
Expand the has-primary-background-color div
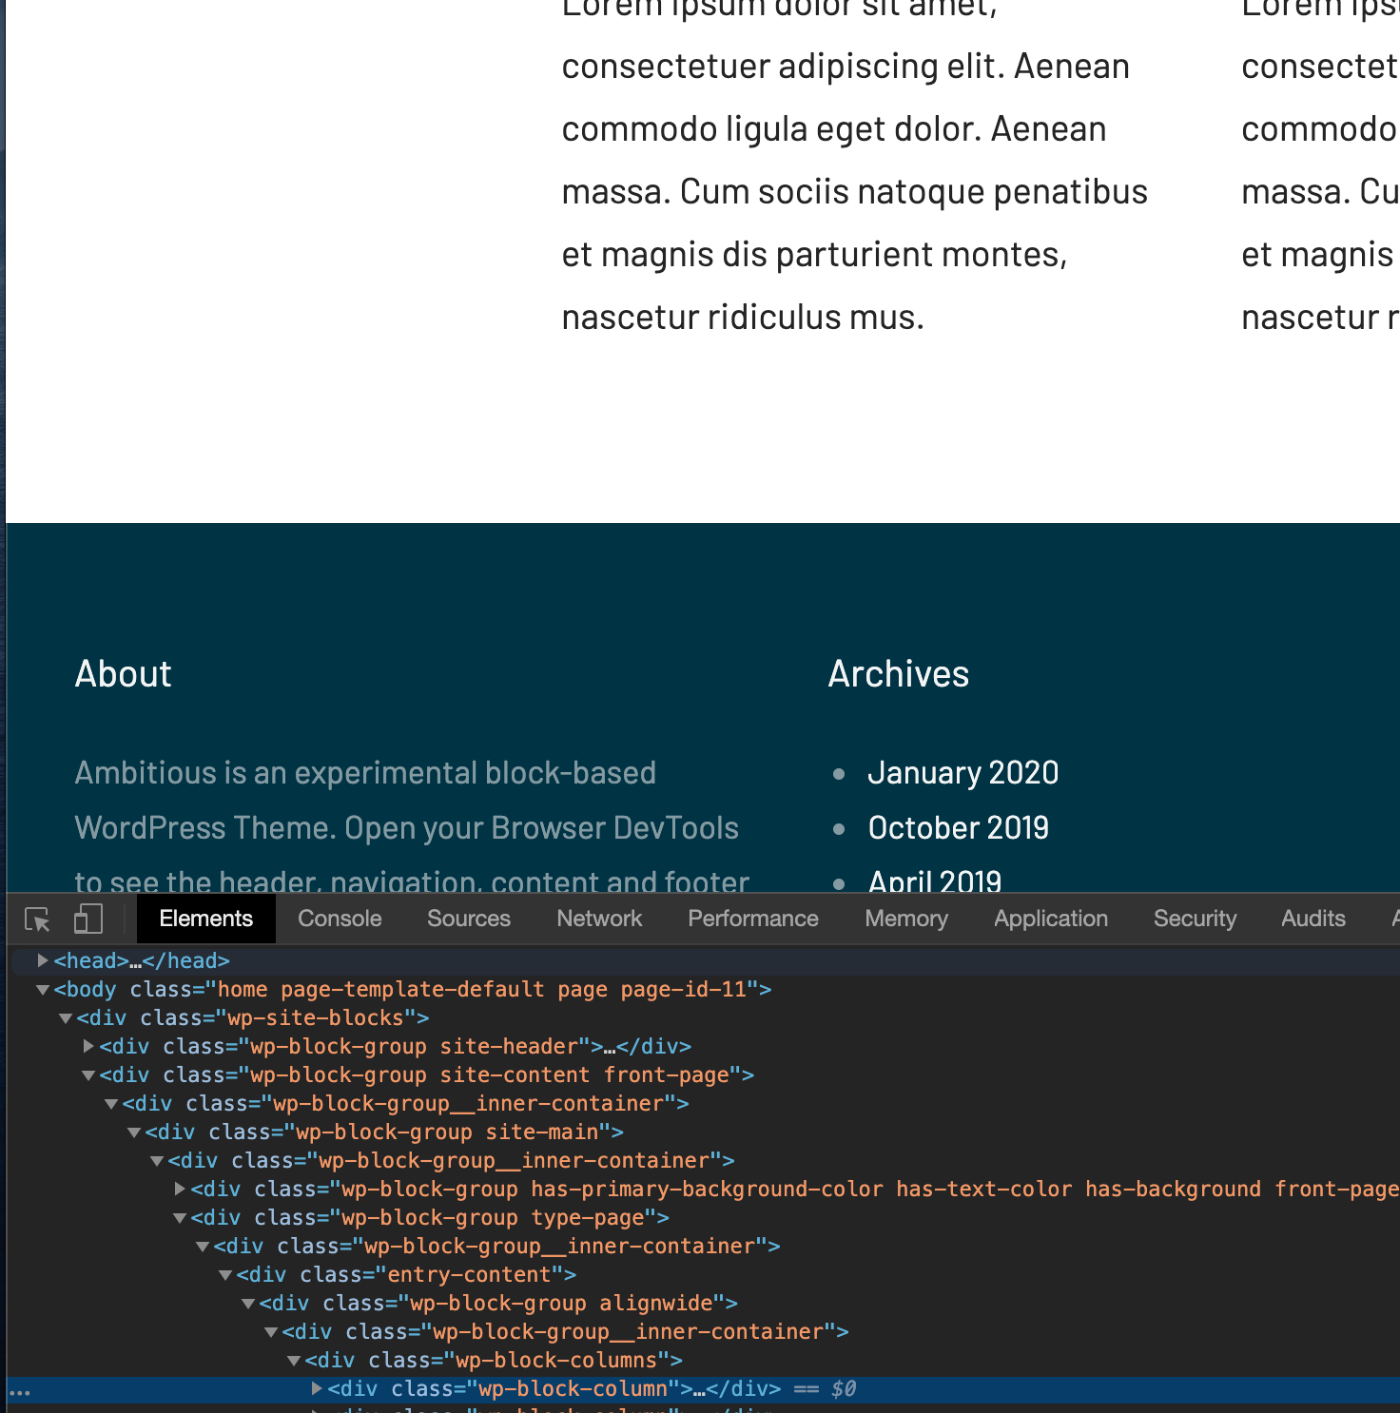(180, 1189)
